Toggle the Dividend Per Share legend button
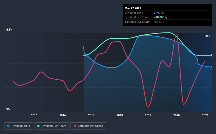The width and height of the screenshot is (216, 134). coord(52,126)
